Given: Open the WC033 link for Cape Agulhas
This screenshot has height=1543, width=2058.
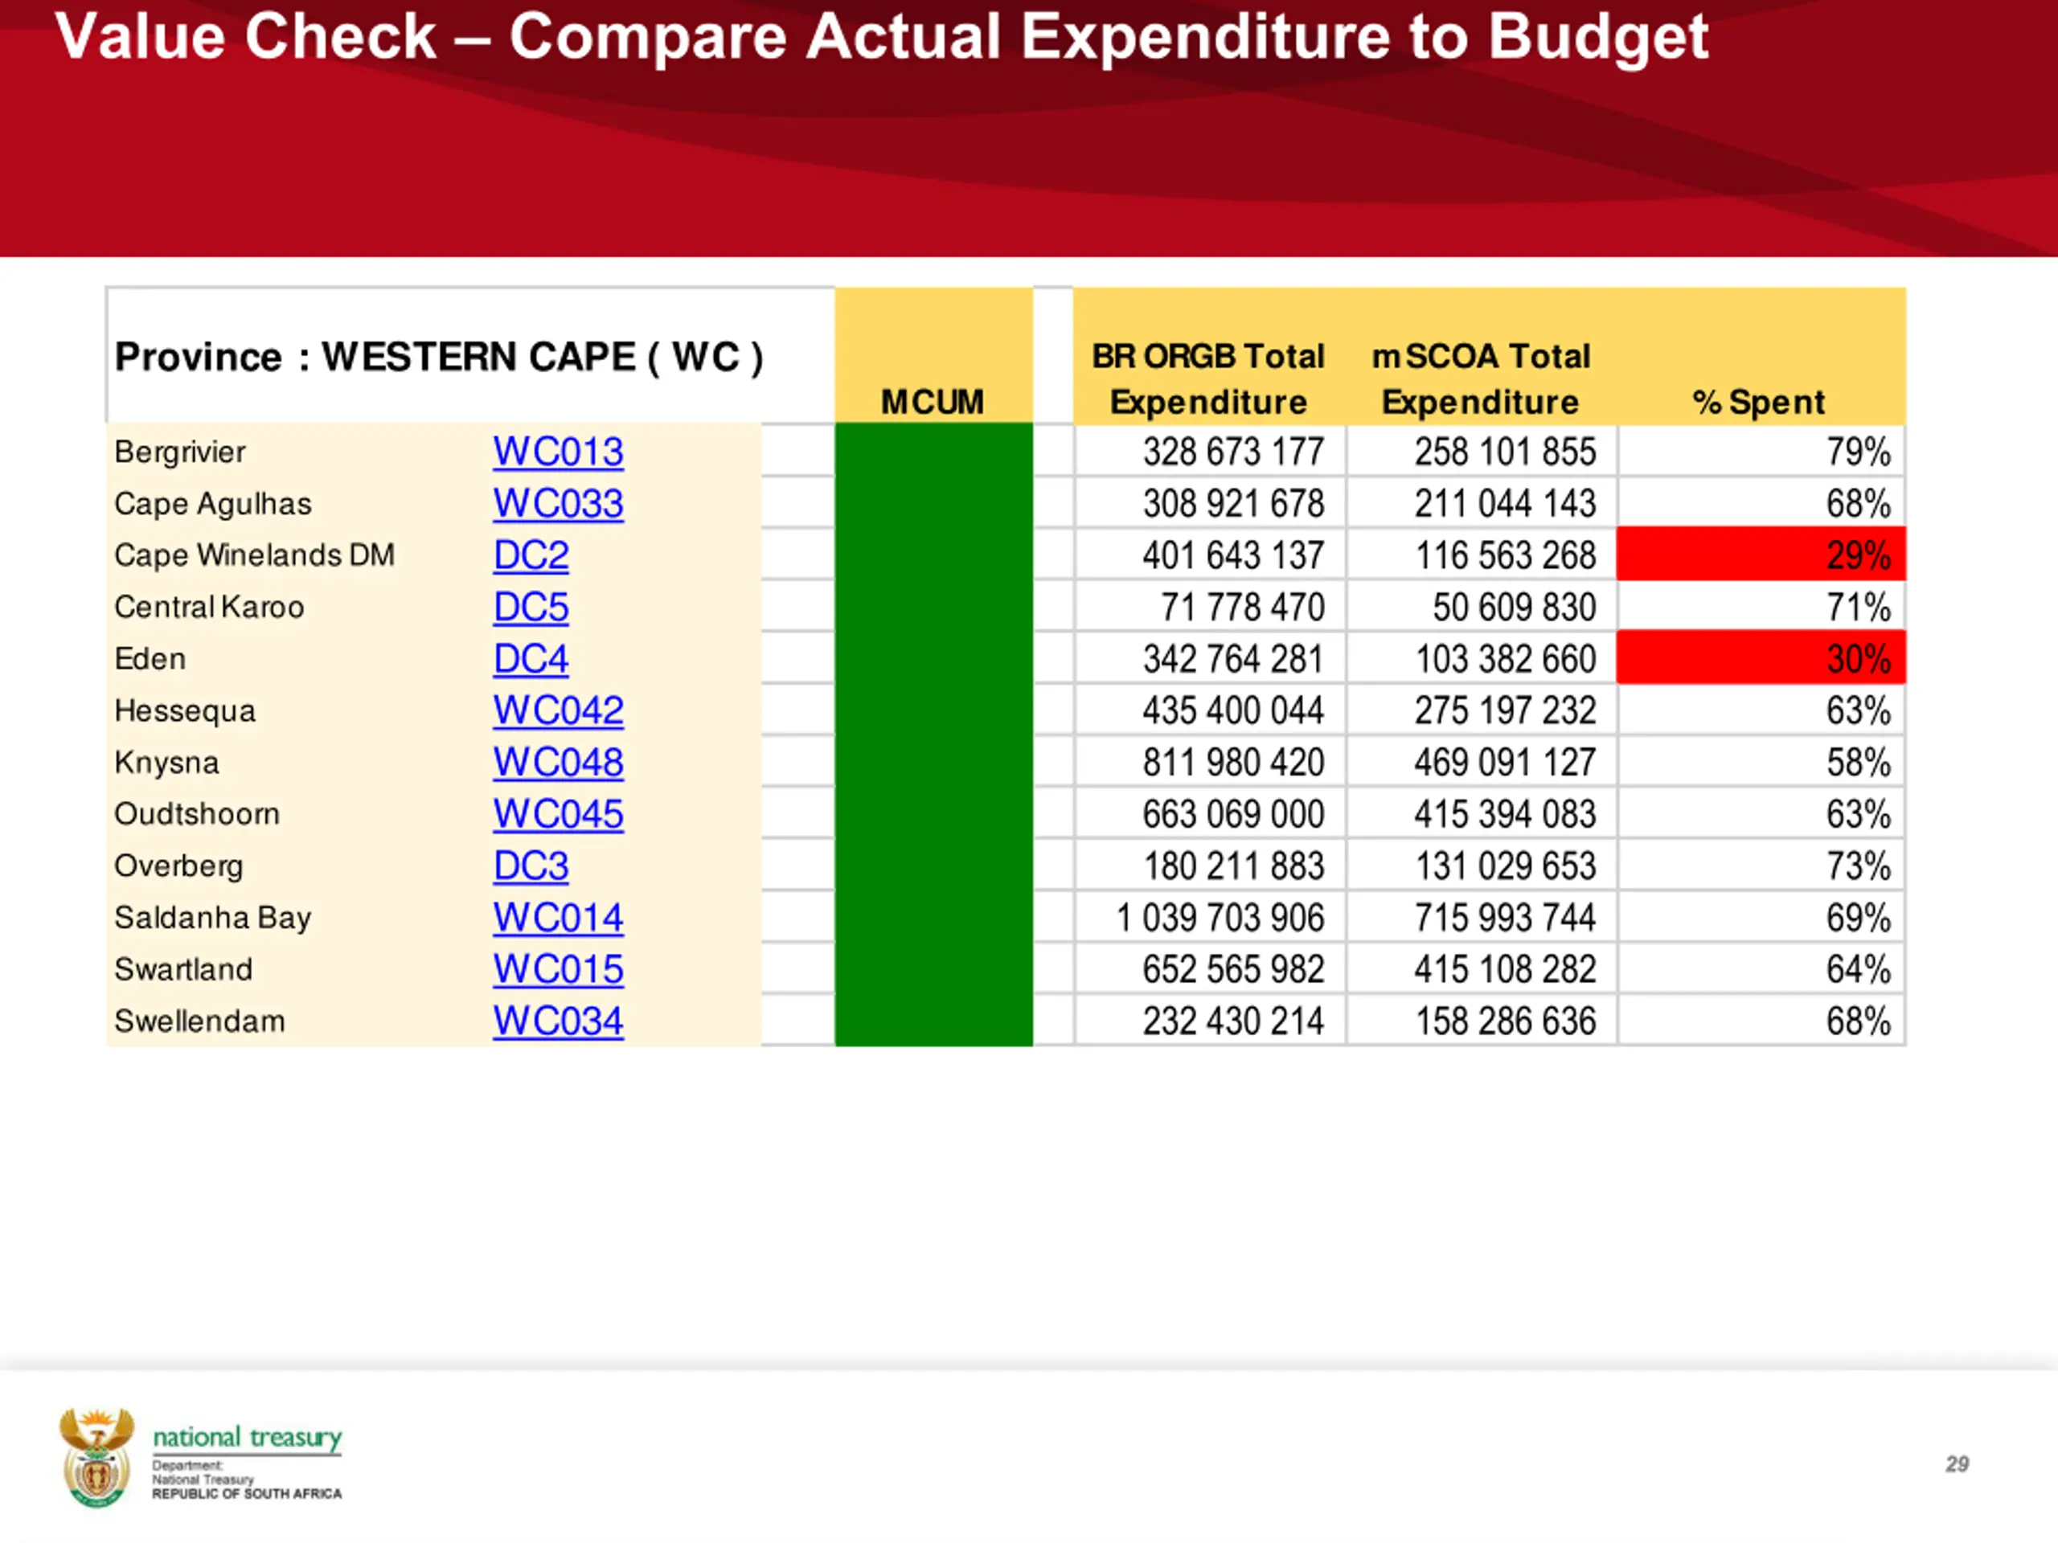Looking at the screenshot, I should click(558, 504).
